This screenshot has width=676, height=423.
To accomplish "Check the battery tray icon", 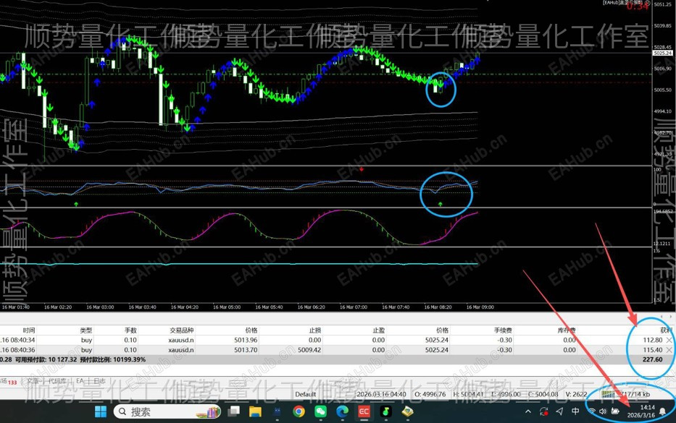I will tap(615, 412).
